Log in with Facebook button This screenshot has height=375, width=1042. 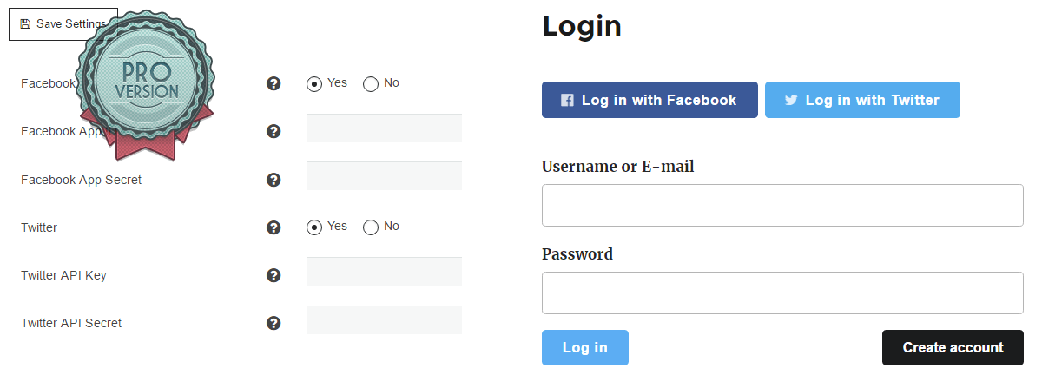pos(650,100)
